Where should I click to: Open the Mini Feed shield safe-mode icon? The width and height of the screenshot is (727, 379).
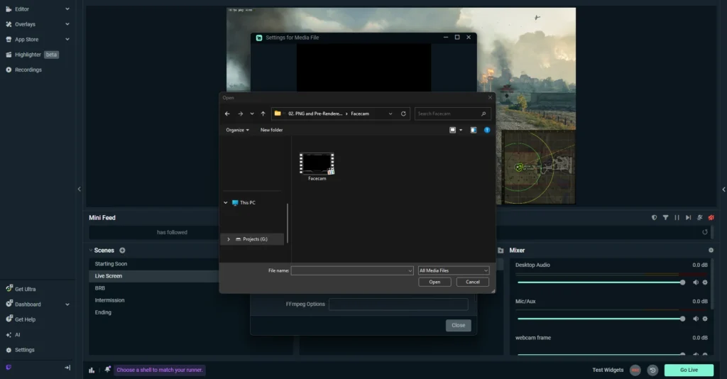tap(654, 217)
